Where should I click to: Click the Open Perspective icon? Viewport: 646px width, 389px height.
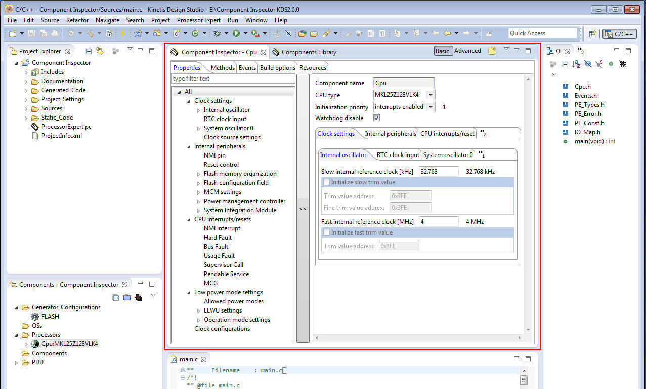592,34
